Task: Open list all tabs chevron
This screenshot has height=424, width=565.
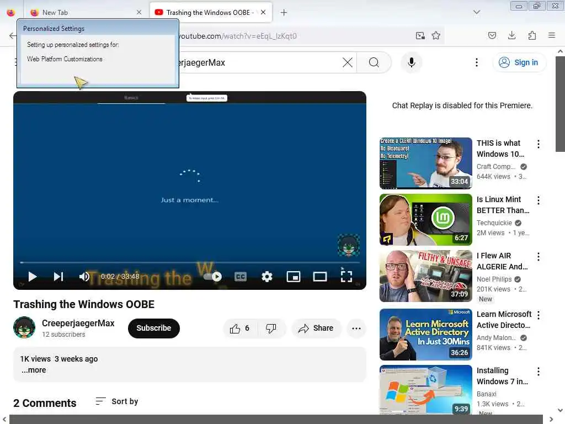Action: [476, 12]
